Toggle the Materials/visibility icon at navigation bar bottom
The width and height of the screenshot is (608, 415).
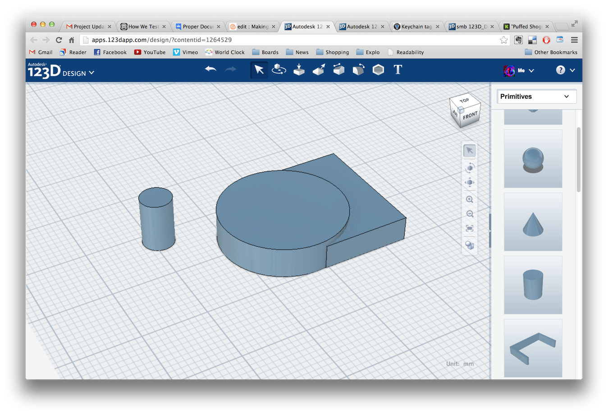coord(470,245)
